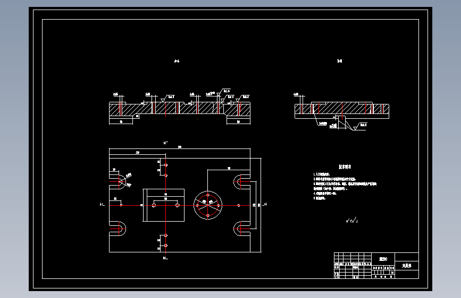The height and width of the screenshot is (298, 461).
Task: Select the 夹具体 part name cell in title block
Action: click(x=407, y=266)
